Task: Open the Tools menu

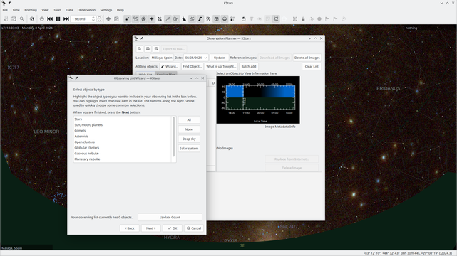Action: point(58,10)
